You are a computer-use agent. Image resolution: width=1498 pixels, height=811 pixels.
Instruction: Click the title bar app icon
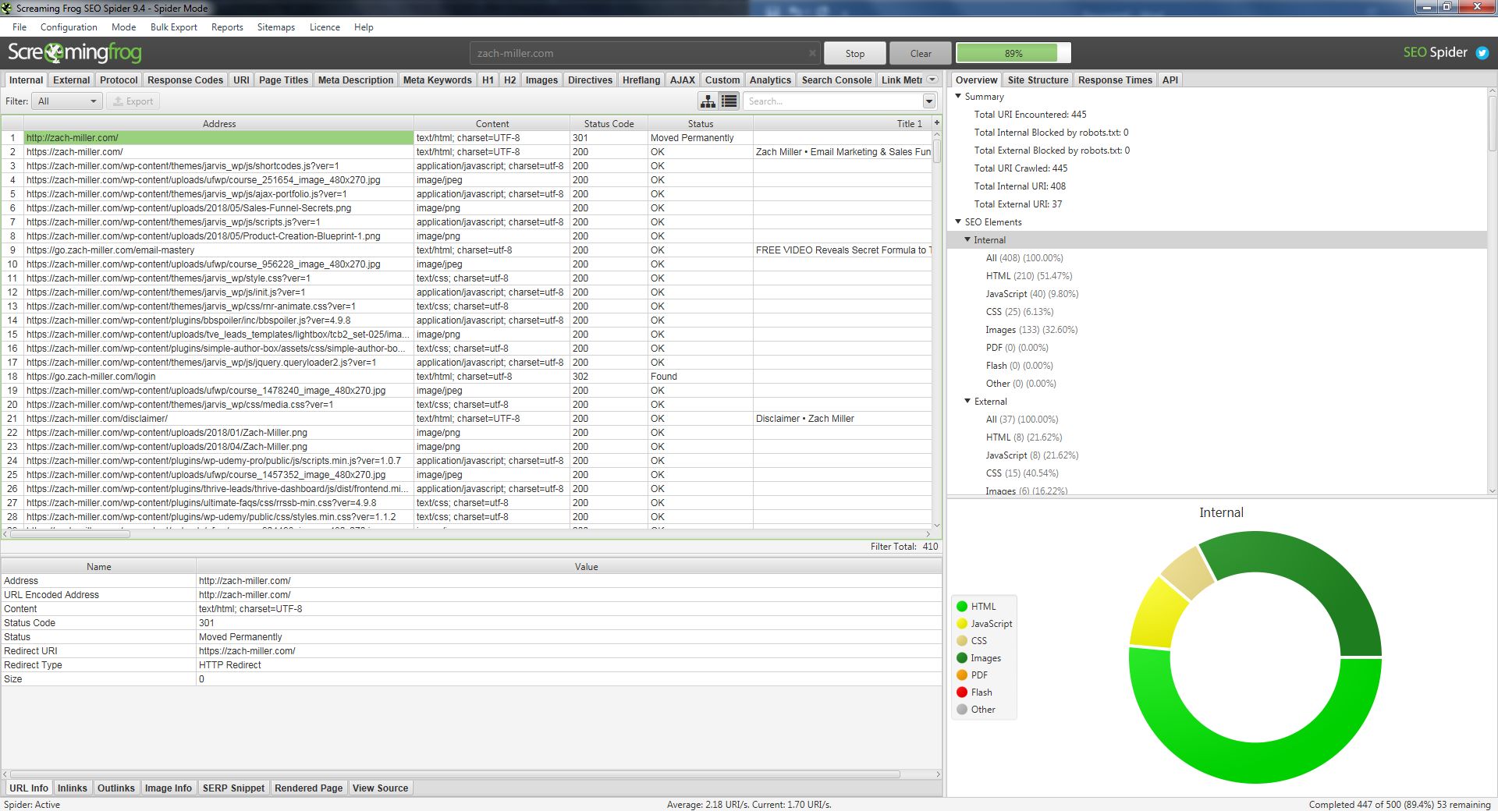coord(7,8)
